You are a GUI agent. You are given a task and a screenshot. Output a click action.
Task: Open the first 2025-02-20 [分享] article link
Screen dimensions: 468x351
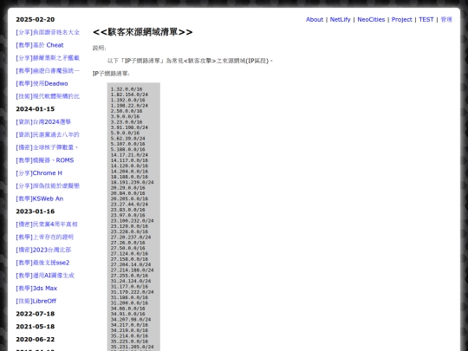click(x=48, y=32)
